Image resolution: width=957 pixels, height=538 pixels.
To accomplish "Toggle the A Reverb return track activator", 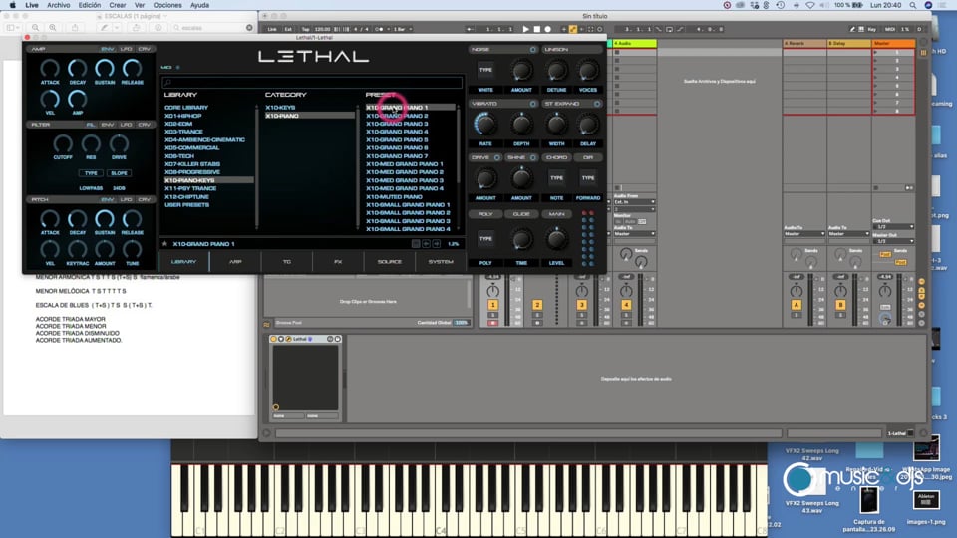I will (796, 305).
